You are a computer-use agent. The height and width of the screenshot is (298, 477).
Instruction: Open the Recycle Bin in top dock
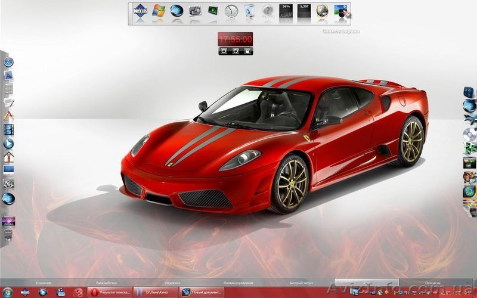(249, 11)
